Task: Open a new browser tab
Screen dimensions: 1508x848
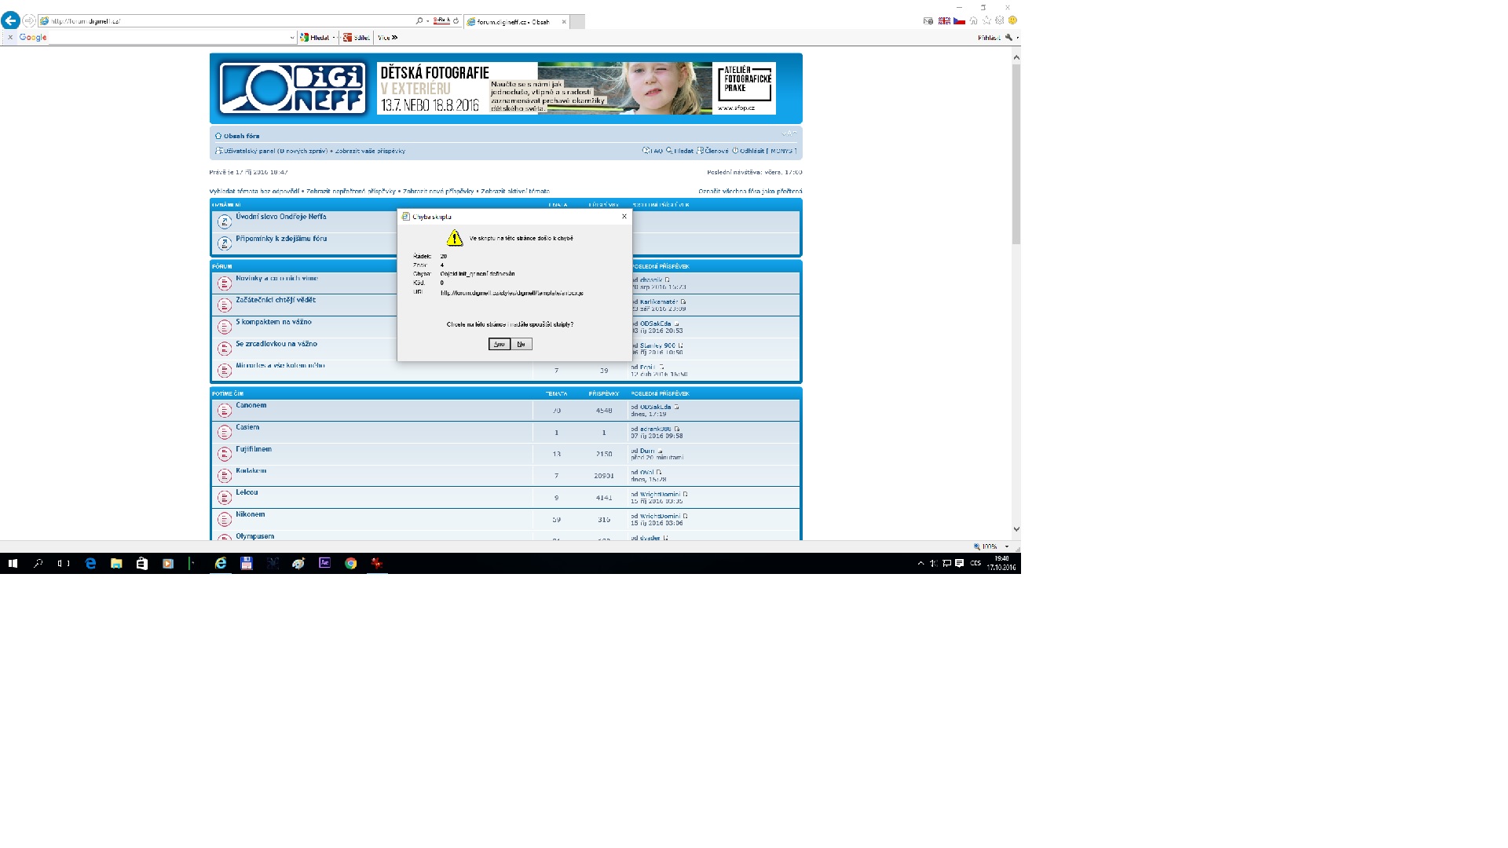Action: (x=577, y=22)
